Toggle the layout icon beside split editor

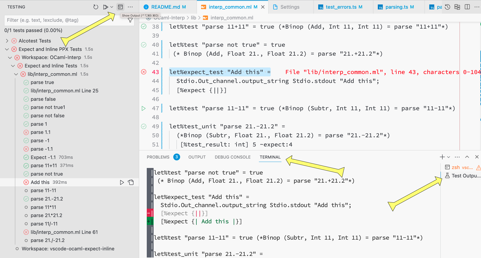coord(457,7)
